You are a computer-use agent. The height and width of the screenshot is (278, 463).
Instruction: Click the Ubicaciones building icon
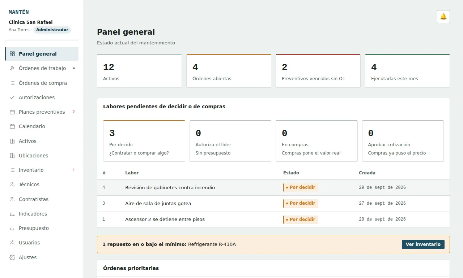point(12,156)
